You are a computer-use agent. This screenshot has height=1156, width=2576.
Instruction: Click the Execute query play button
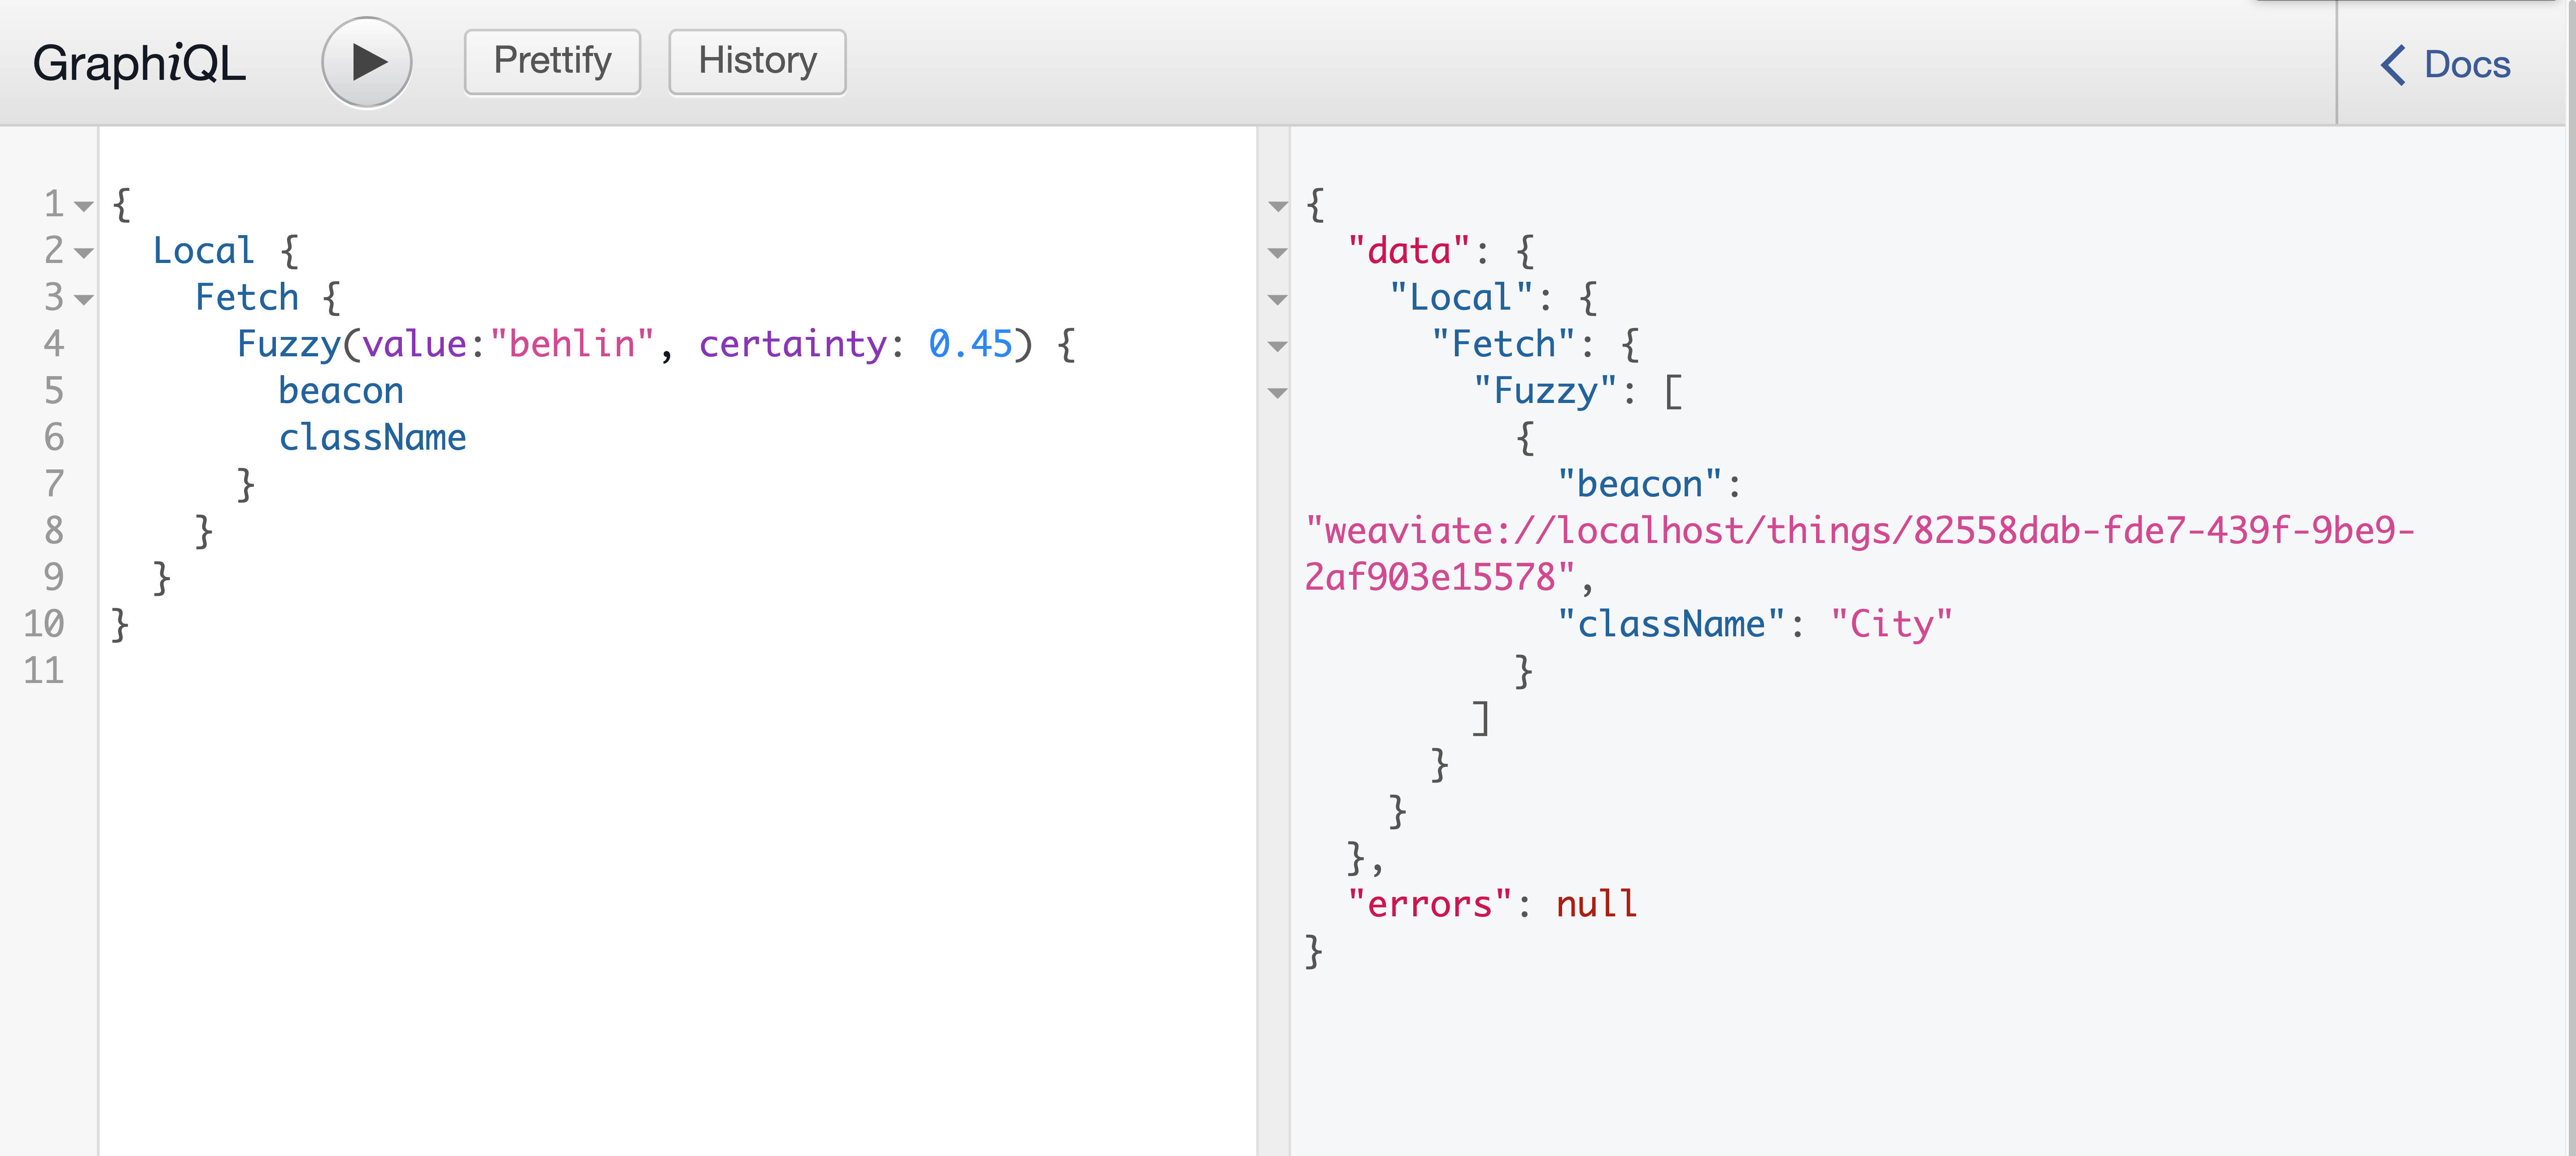click(366, 61)
